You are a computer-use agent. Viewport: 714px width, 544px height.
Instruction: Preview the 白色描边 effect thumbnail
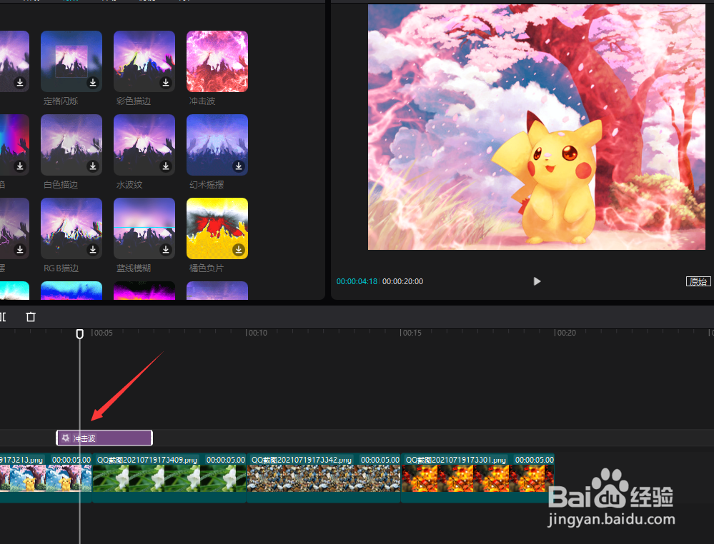pos(71,145)
